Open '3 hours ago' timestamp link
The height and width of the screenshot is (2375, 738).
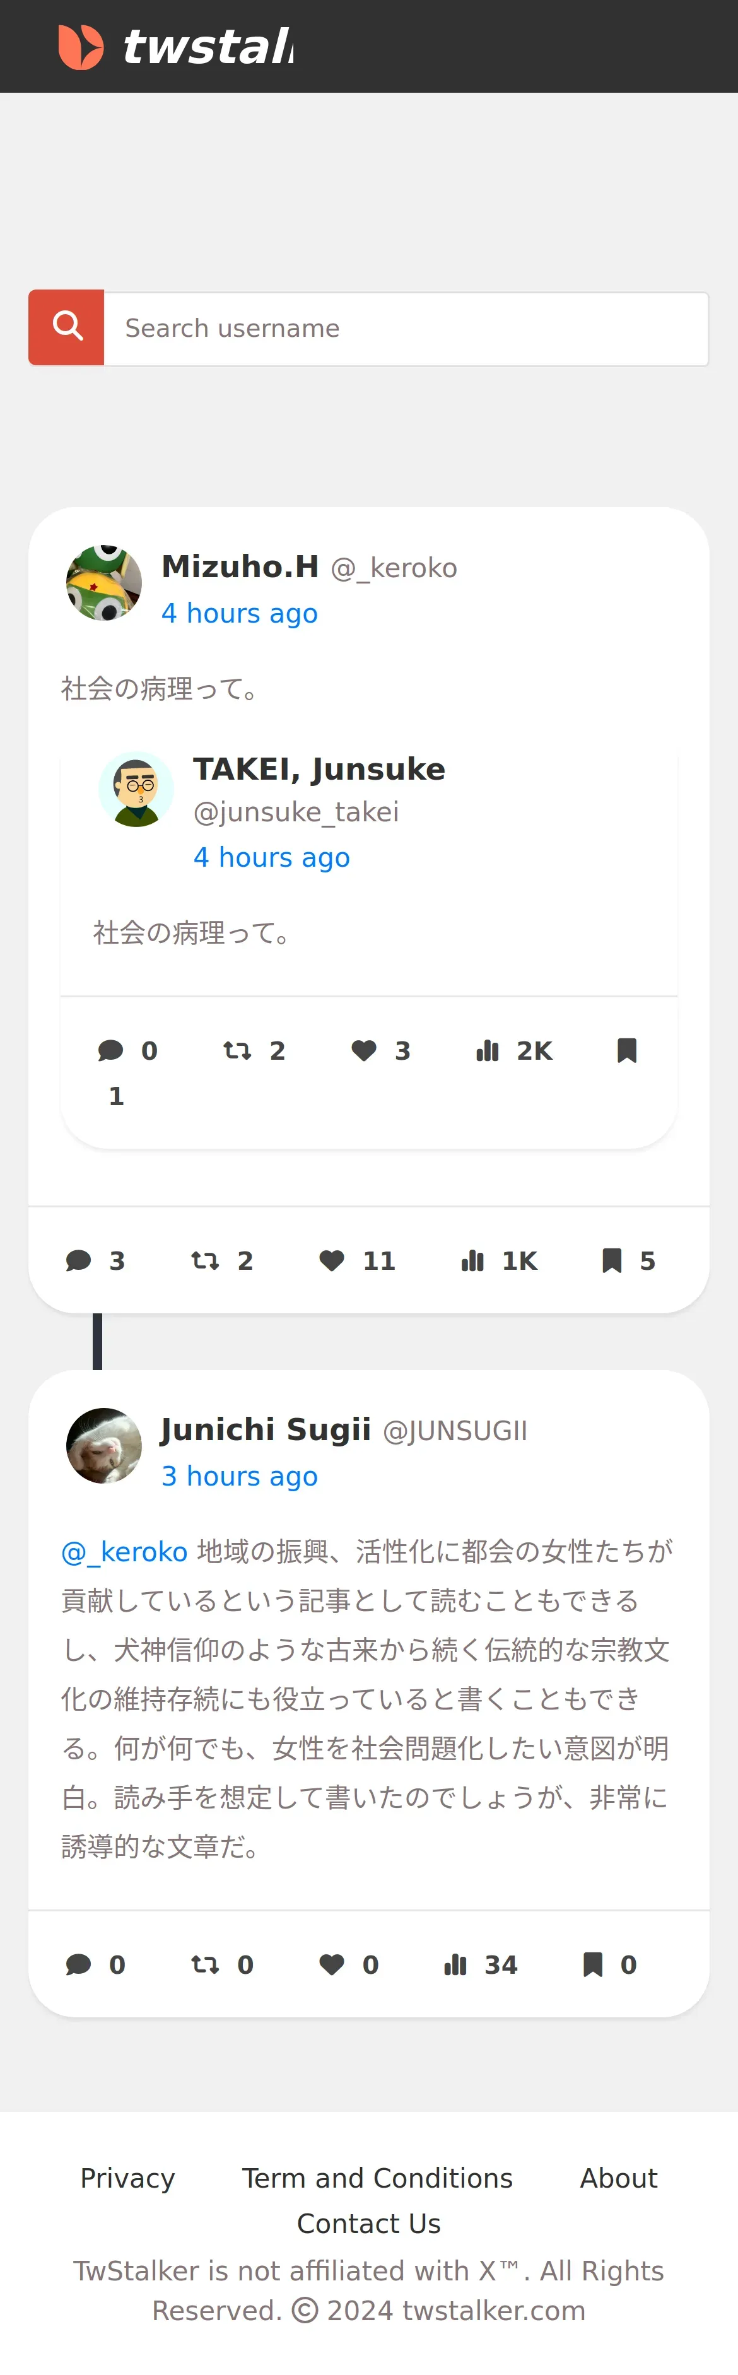click(x=240, y=1476)
